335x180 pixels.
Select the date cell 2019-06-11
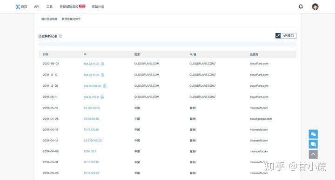point(50,97)
